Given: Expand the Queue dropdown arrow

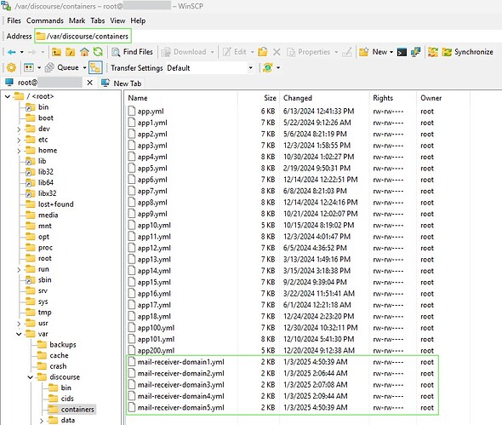Looking at the screenshot, I should click(x=84, y=67).
